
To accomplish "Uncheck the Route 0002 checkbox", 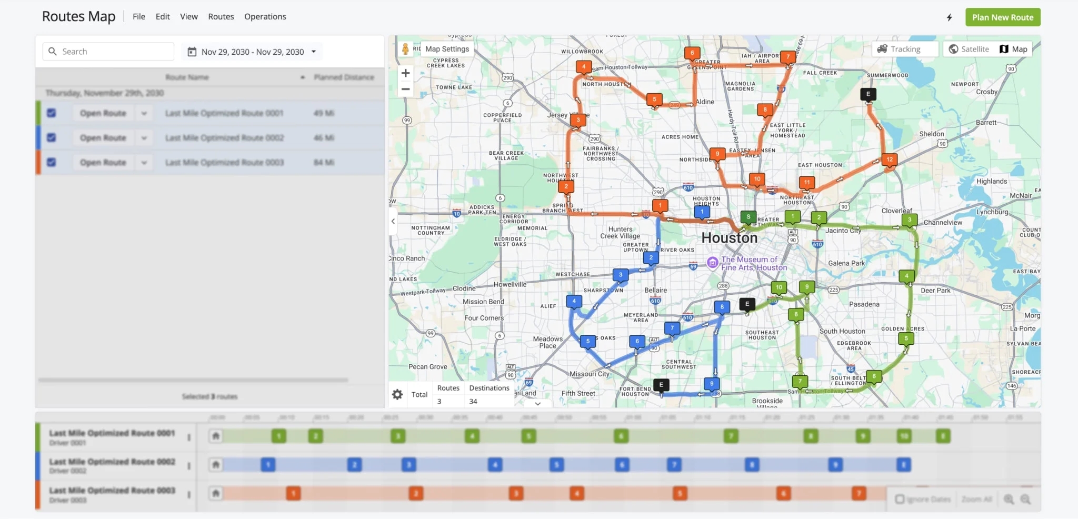I will 51,137.
